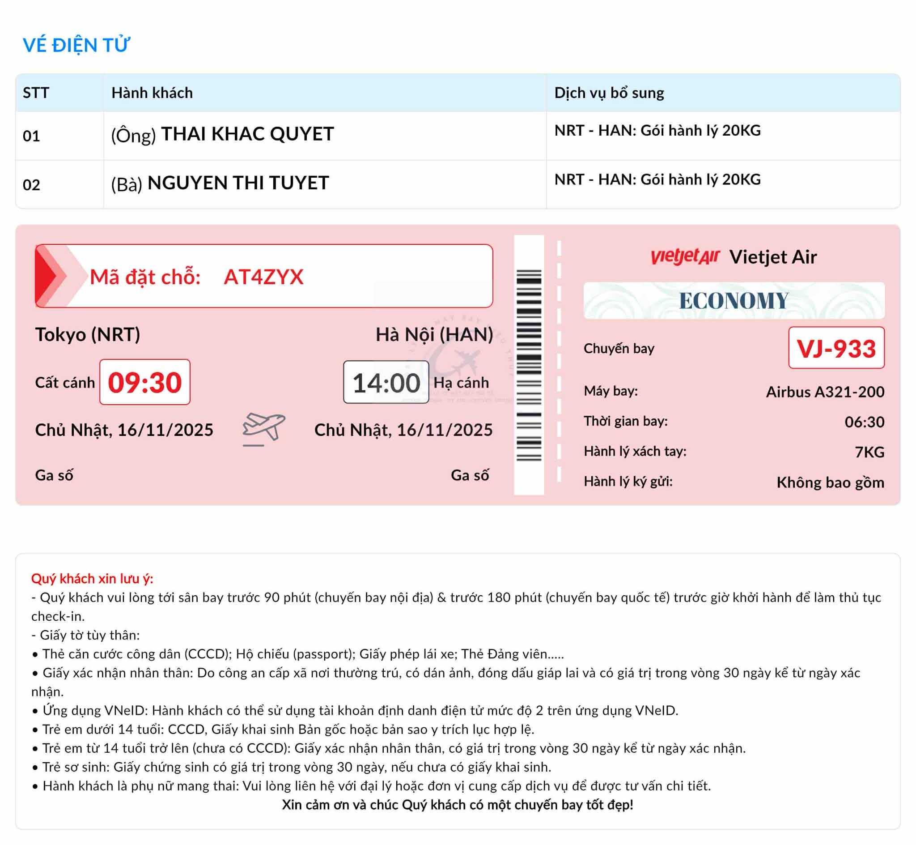Click the VÉ ĐIỆN TỬ heading
916x845 pixels.
[x=76, y=45]
